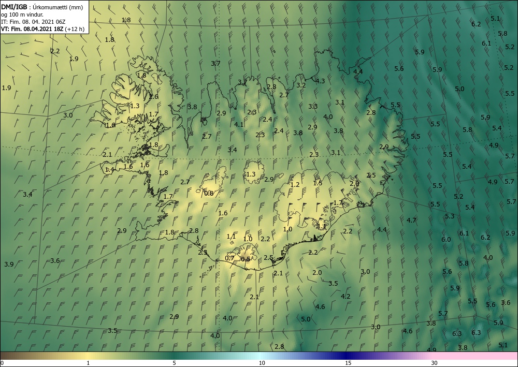Click the 'IT: Fim. 08. 04. 2021 06Z' line
Screen dimensions: 518x367
pos(33,22)
